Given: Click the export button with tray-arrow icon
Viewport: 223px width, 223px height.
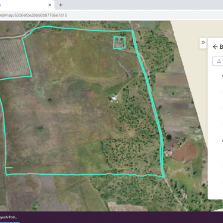Looking at the screenshot, I should tap(218, 61).
